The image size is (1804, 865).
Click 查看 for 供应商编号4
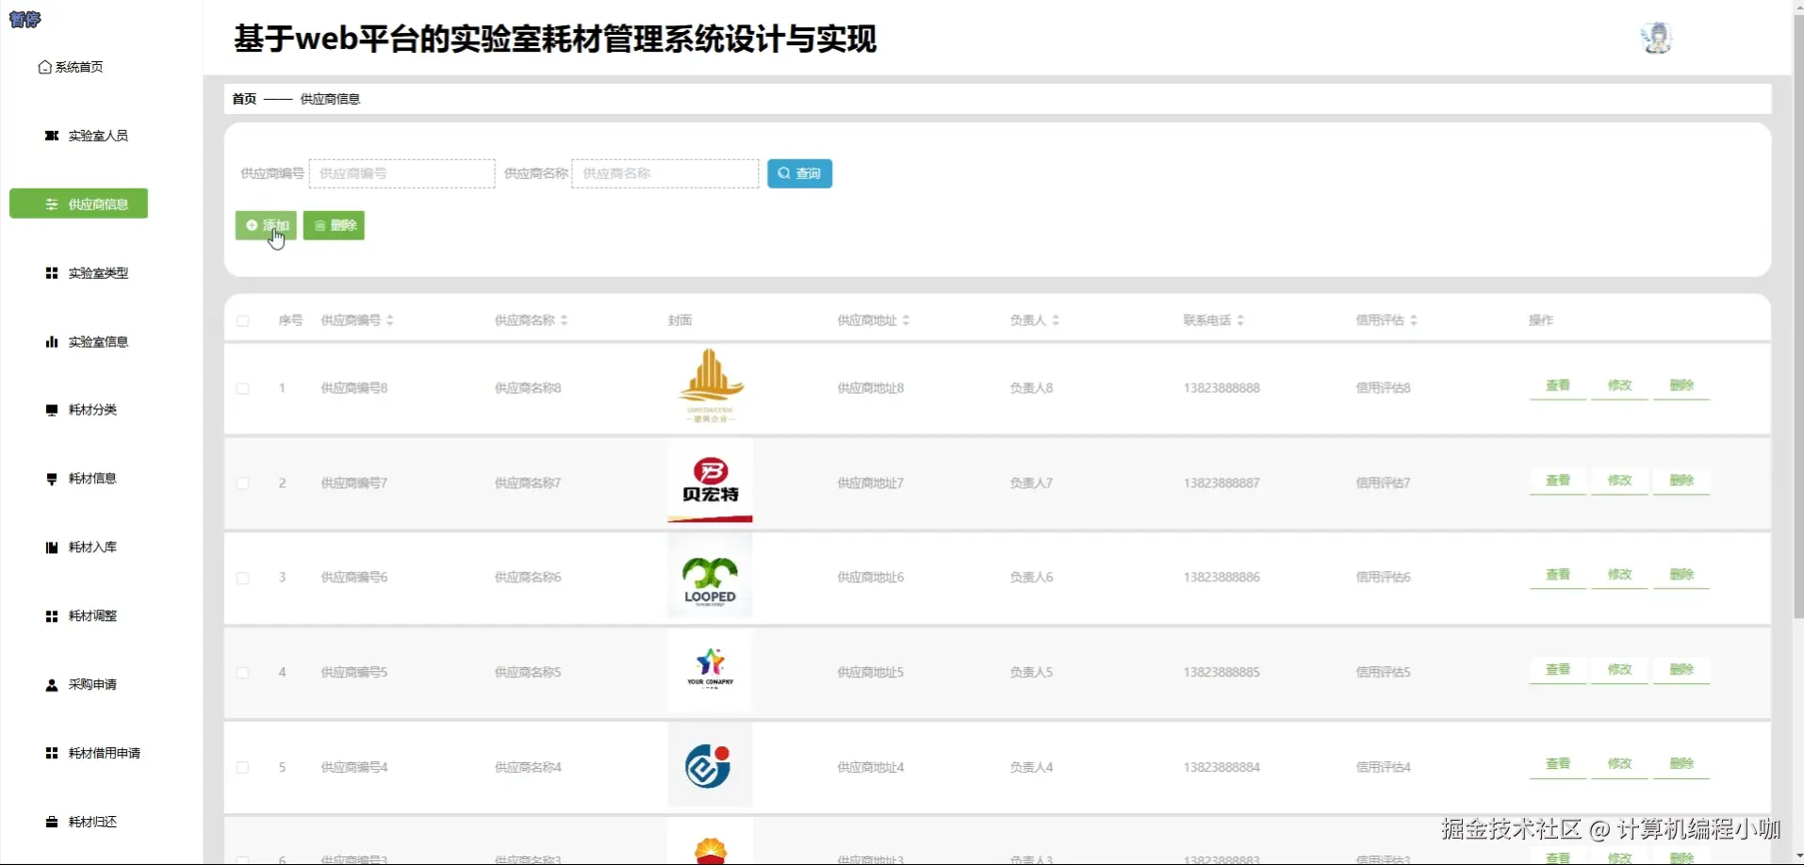pyautogui.click(x=1558, y=764)
